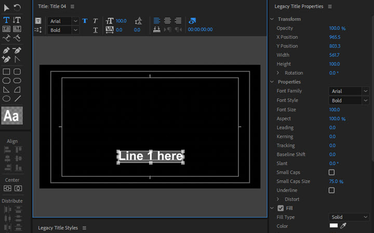Click the white fill Color swatch
The image size is (374, 233).
point(333,226)
